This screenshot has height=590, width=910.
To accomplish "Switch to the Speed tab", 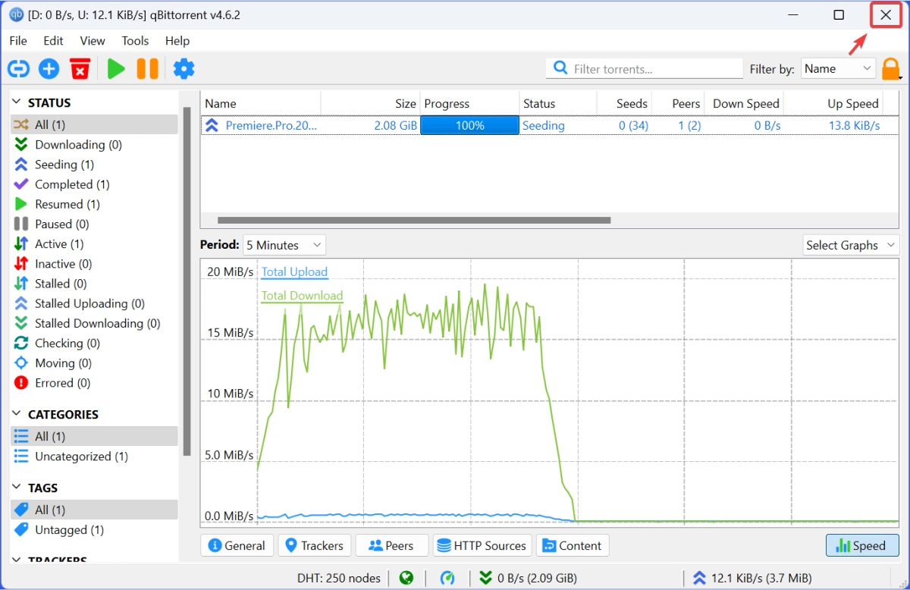I will click(x=861, y=545).
